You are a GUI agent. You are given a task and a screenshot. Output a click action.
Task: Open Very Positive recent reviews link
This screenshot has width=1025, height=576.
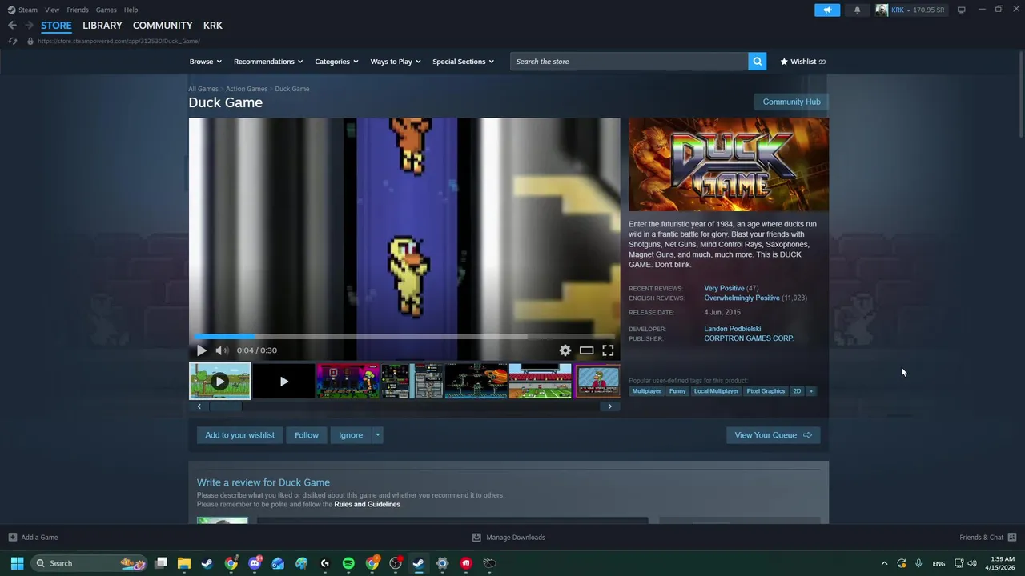tap(724, 288)
